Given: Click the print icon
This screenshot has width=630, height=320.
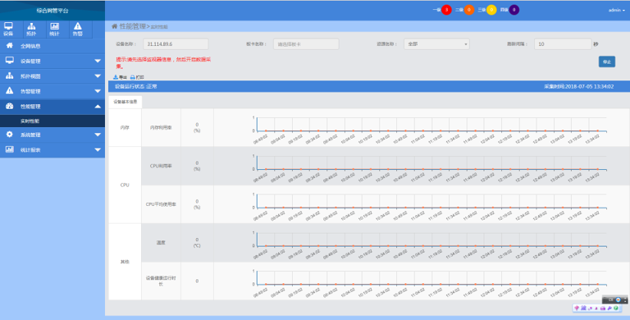Looking at the screenshot, I should click(x=133, y=77).
